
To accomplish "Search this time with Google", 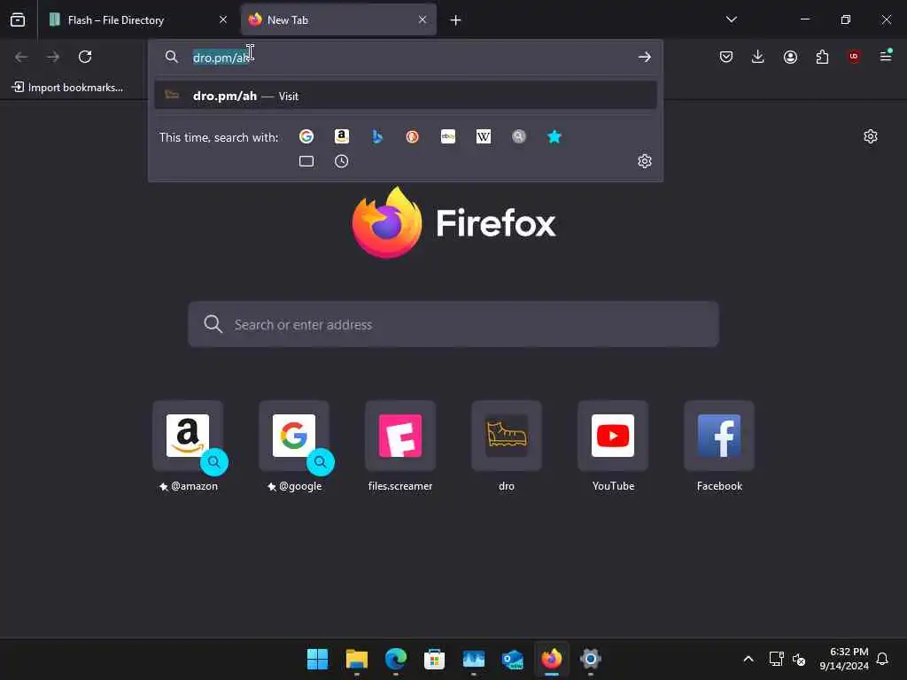I will tap(306, 136).
